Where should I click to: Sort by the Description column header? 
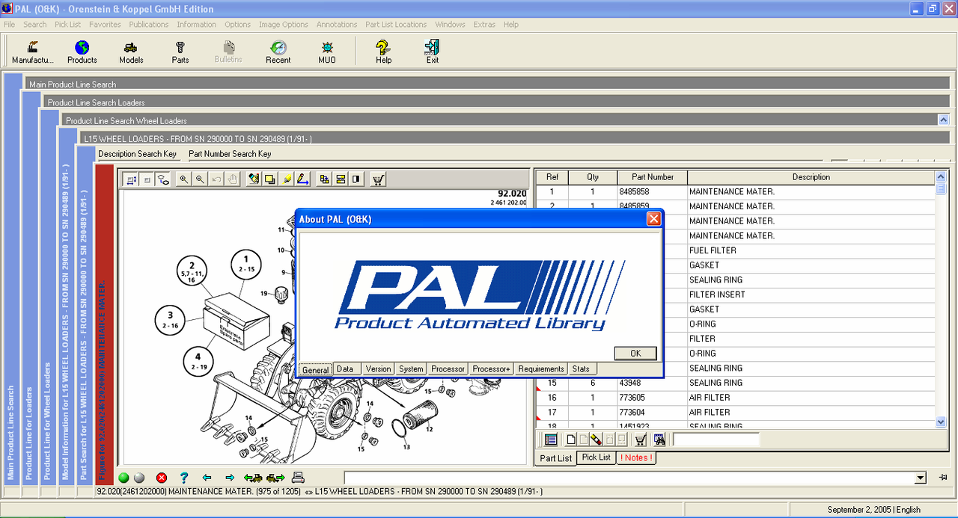pos(811,177)
